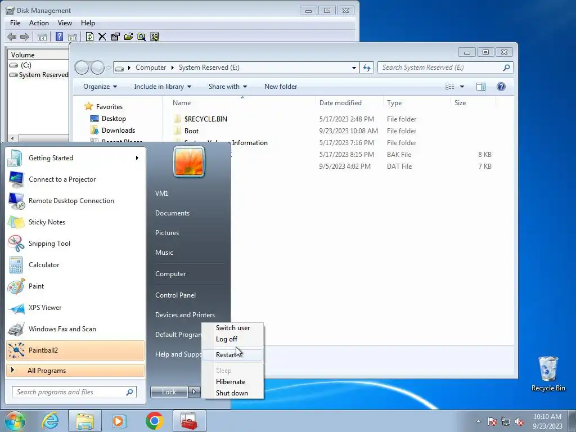Show hidden tray icons arrow
Image resolution: width=576 pixels, height=432 pixels.
[478, 421]
